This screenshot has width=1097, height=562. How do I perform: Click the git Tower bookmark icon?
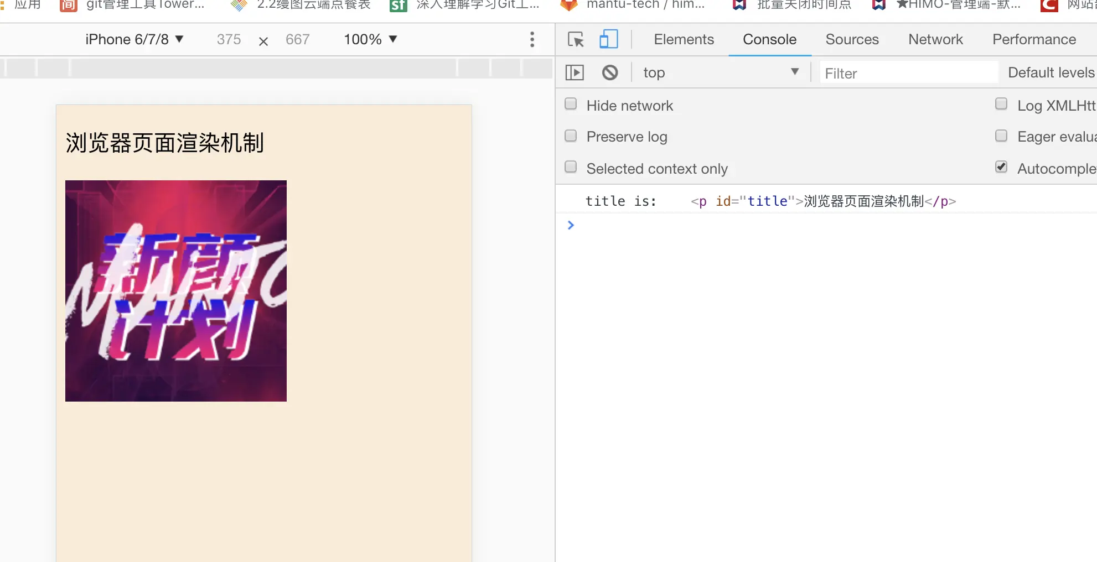[68, 5]
